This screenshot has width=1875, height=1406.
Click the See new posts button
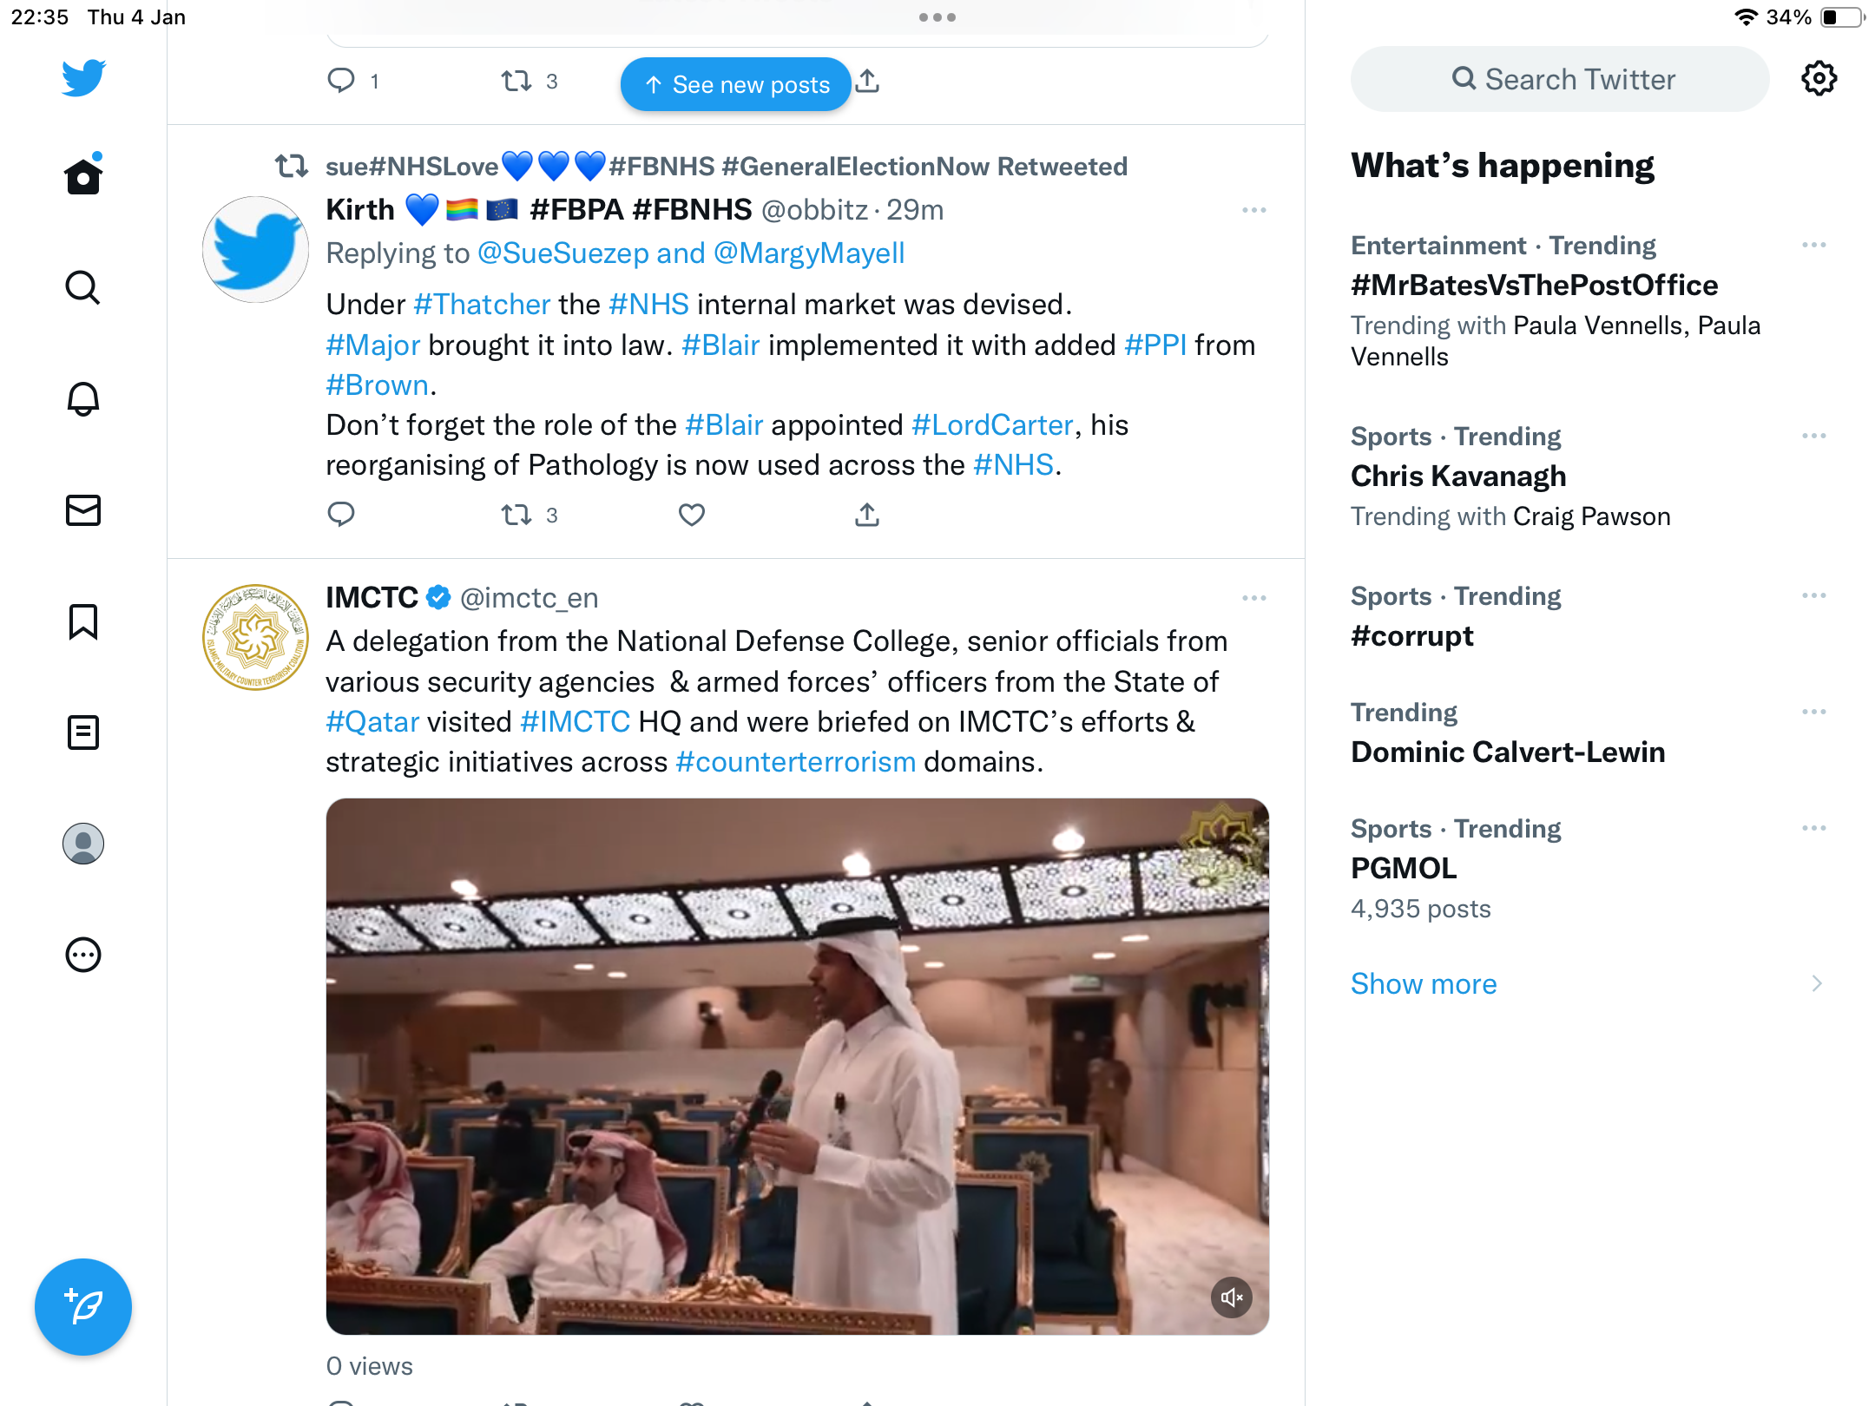click(x=736, y=84)
